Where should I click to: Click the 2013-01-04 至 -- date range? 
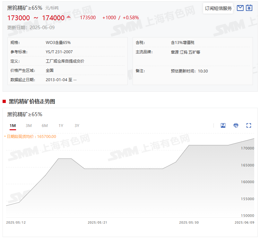click(x=61, y=80)
